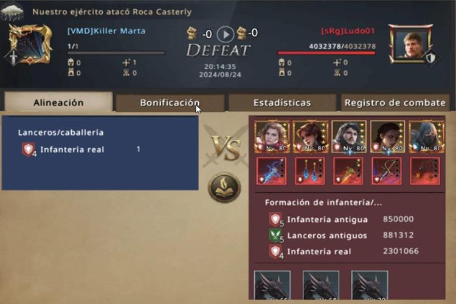Open Killer Marta's dragon-framed avatar
The height and width of the screenshot is (304, 456).
(x=29, y=44)
